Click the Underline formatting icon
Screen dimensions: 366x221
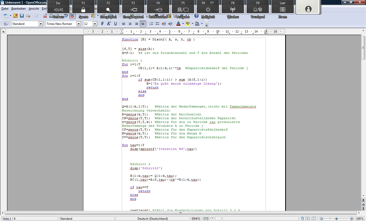(115, 24)
